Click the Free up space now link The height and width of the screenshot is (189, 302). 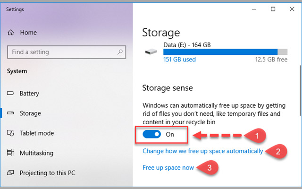click(168, 168)
